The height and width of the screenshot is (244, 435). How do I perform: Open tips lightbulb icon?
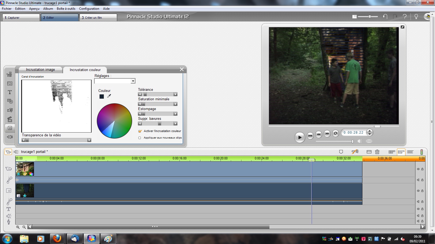pyautogui.click(x=416, y=17)
